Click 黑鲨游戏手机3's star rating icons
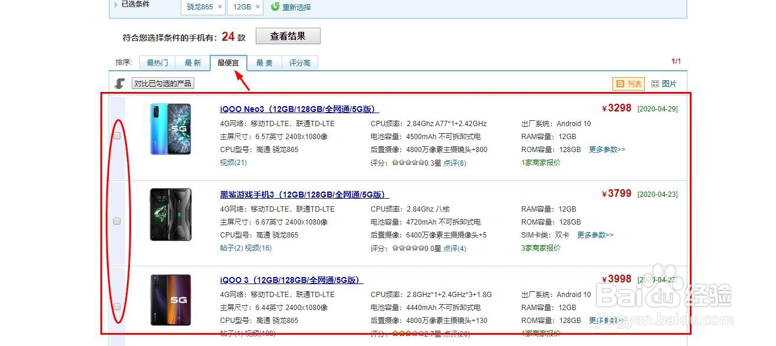Image resolution: width=776 pixels, height=346 pixels. pos(407,248)
